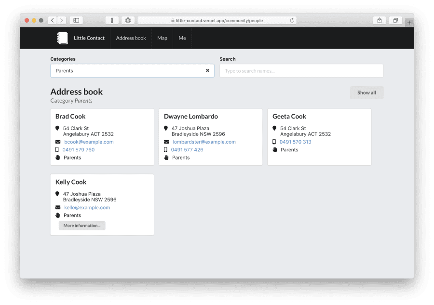Open the Categories dropdown showing Parents
The height and width of the screenshot is (305, 434).
pos(132,70)
